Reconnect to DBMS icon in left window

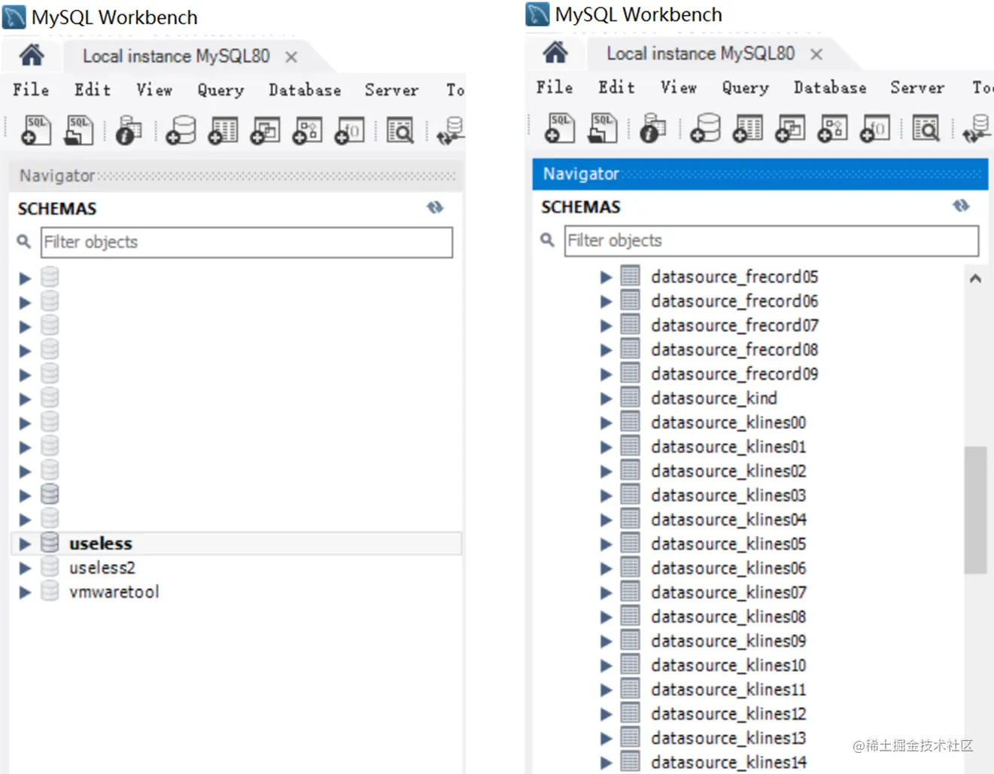click(451, 130)
